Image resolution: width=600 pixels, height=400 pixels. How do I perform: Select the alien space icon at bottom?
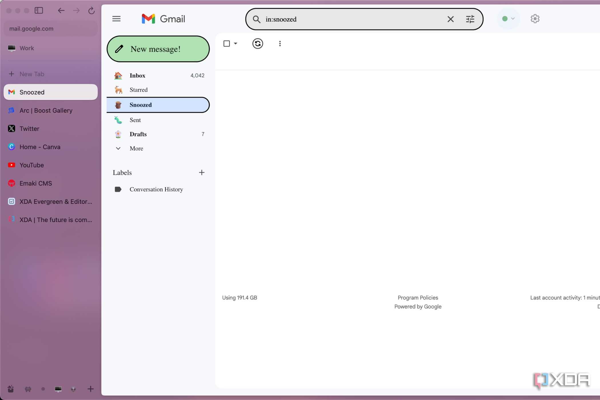pyautogui.click(x=73, y=389)
